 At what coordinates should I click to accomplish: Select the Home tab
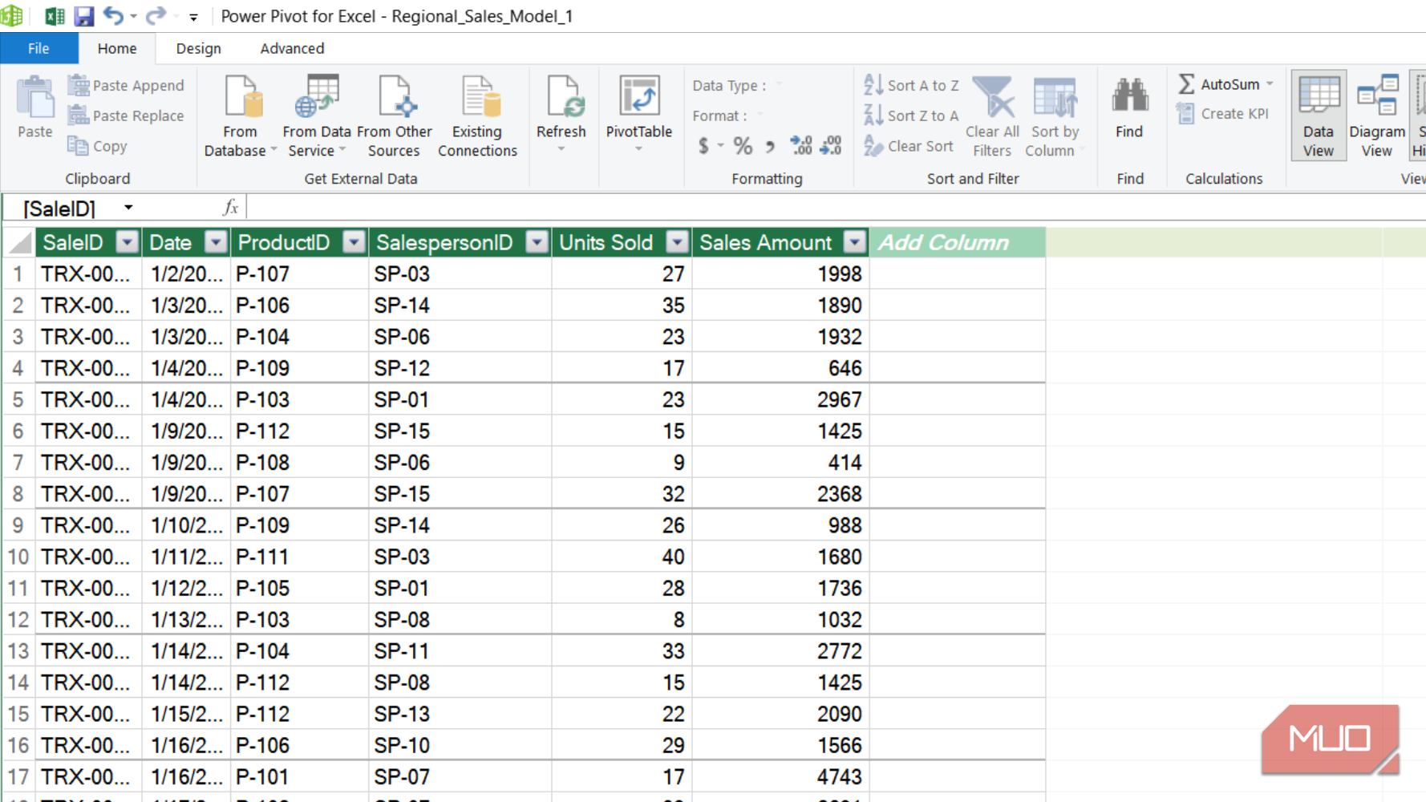(x=117, y=48)
